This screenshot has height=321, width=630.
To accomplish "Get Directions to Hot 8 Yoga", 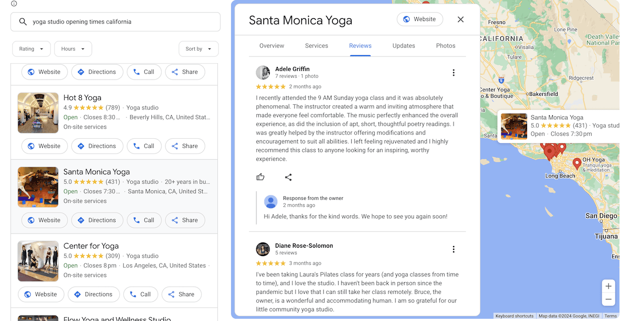I will 97,146.
